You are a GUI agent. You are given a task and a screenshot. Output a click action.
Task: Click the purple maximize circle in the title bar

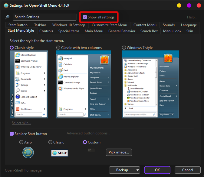tap(189, 5)
